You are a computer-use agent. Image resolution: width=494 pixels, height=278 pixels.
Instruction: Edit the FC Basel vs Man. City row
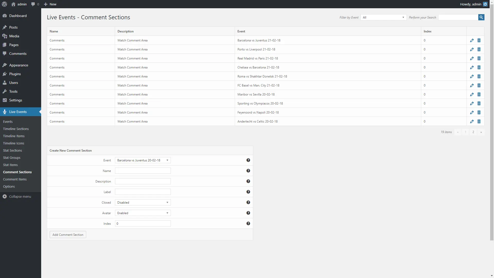click(472, 85)
